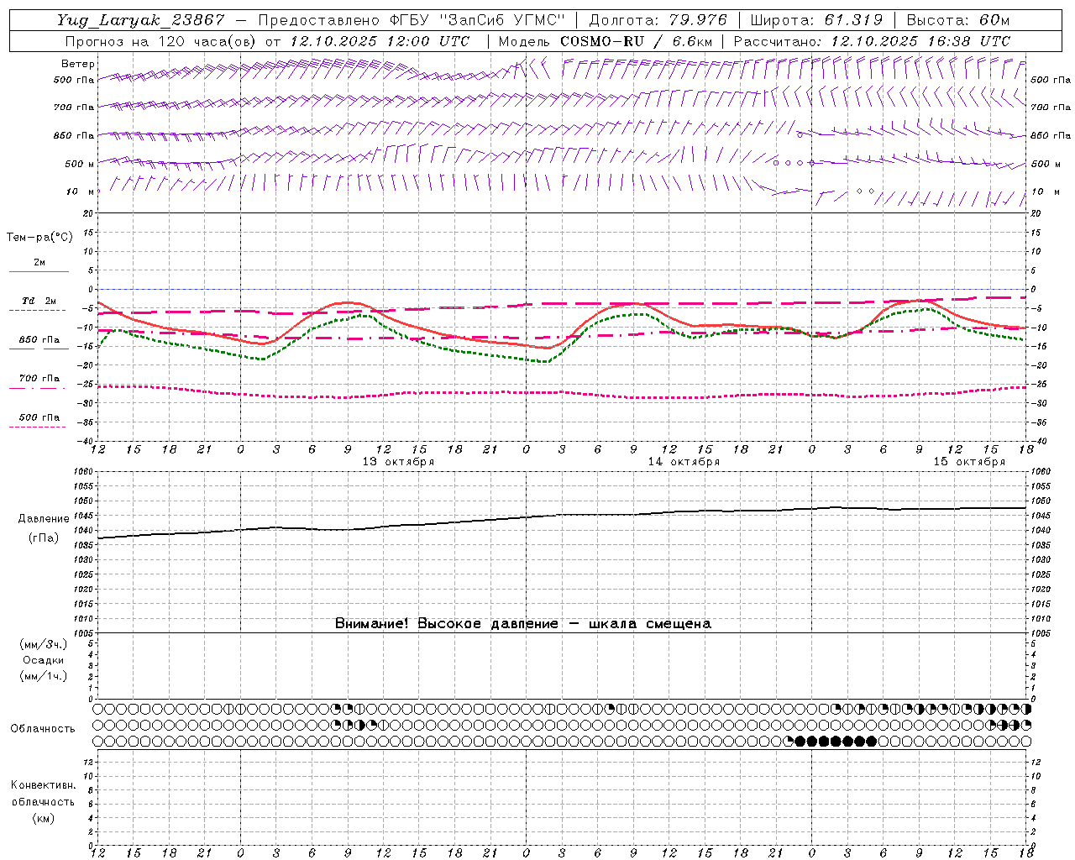Screen dimensions: 1075x860
Task: Click the Прогноз на 120 часа(ов) forecast text
Action: [161, 41]
